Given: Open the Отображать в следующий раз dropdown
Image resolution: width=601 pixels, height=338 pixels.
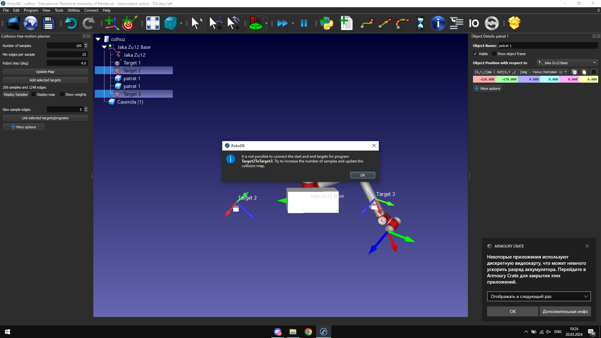Looking at the screenshot, I should coord(539,296).
